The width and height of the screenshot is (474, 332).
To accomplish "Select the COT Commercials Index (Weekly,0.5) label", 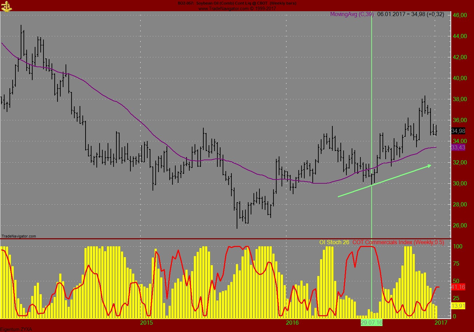I will point(398,242).
